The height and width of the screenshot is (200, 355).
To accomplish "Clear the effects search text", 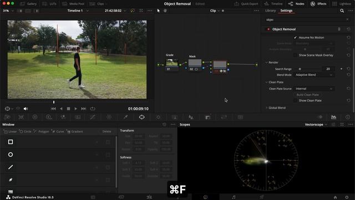I will coord(347,20).
